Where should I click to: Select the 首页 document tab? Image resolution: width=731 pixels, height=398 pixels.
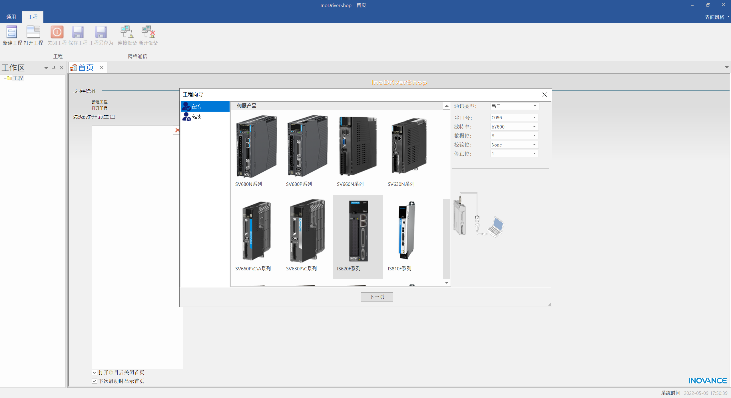pos(86,68)
